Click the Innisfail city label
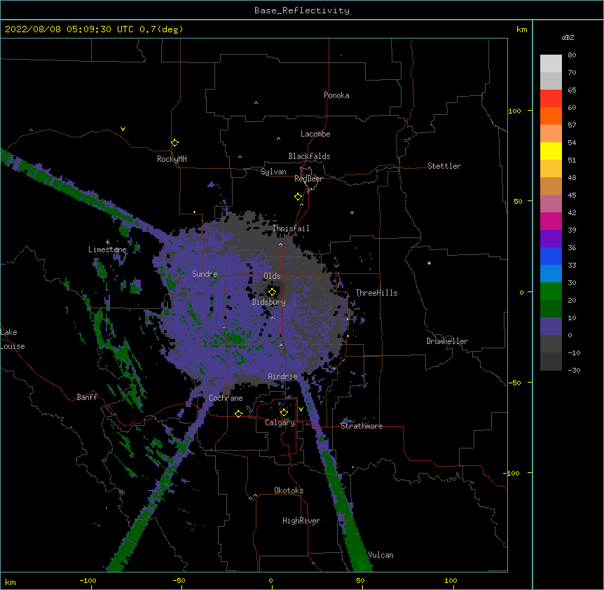This screenshot has width=604, height=590. pyautogui.click(x=291, y=228)
